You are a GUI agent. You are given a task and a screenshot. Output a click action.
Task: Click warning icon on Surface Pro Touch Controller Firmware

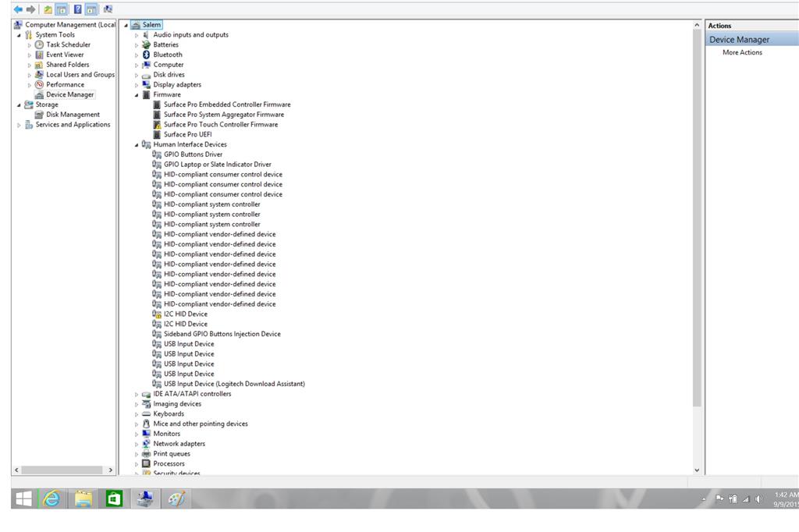click(x=157, y=124)
